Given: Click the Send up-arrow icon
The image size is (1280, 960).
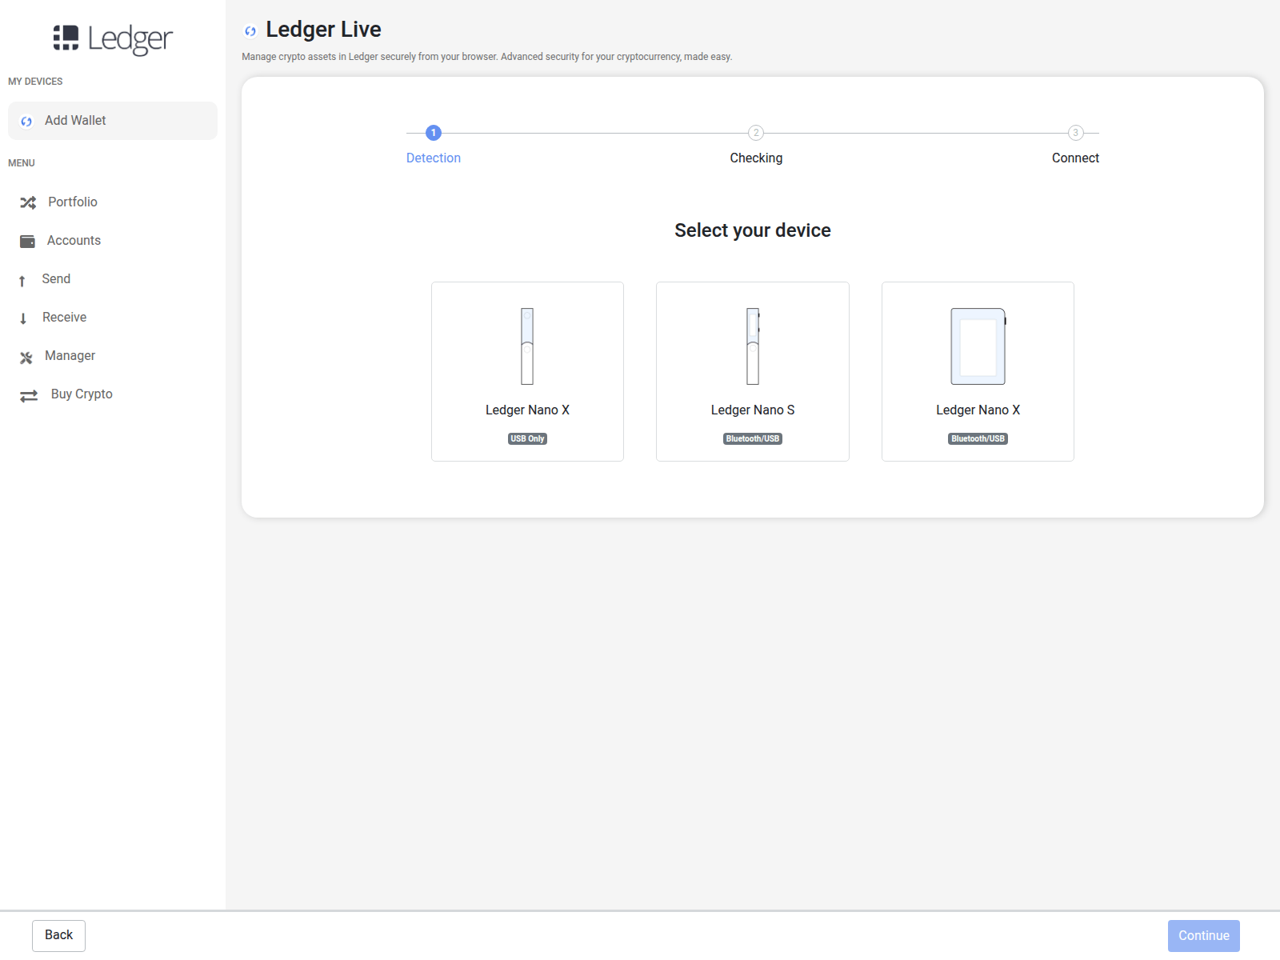Looking at the screenshot, I should (x=22, y=281).
